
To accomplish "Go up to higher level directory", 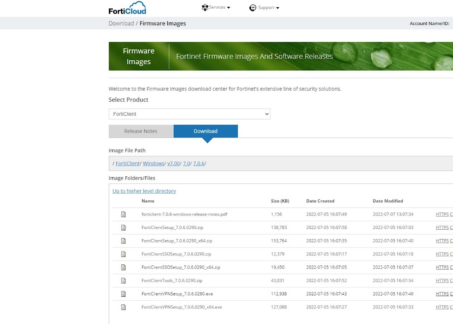I will coord(144,191).
